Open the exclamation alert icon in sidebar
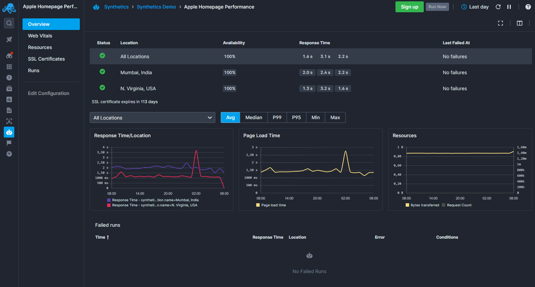Screen dimensions: 535x287 [x=9, y=78]
